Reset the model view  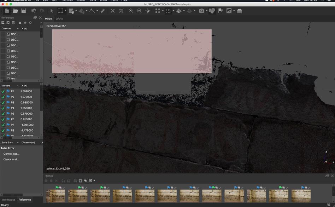click(x=148, y=11)
